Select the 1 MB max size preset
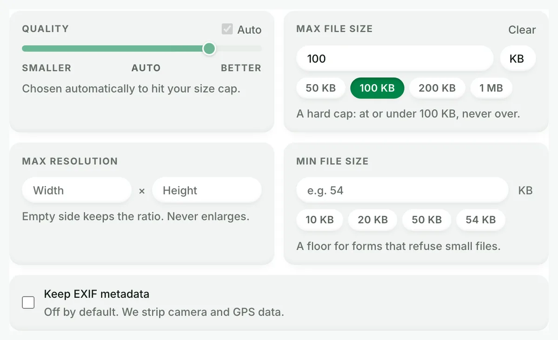The image size is (558, 340). (x=492, y=88)
